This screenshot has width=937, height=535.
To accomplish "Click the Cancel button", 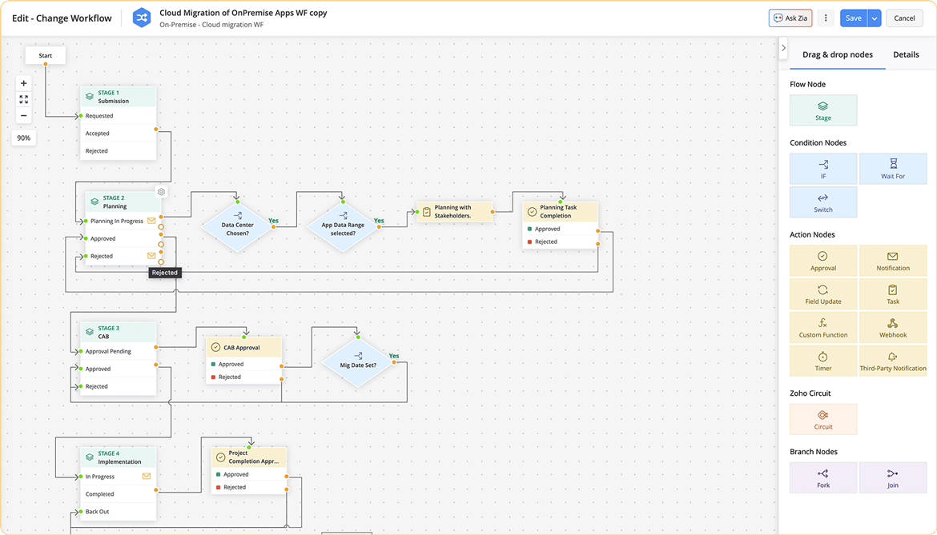I will tap(904, 18).
